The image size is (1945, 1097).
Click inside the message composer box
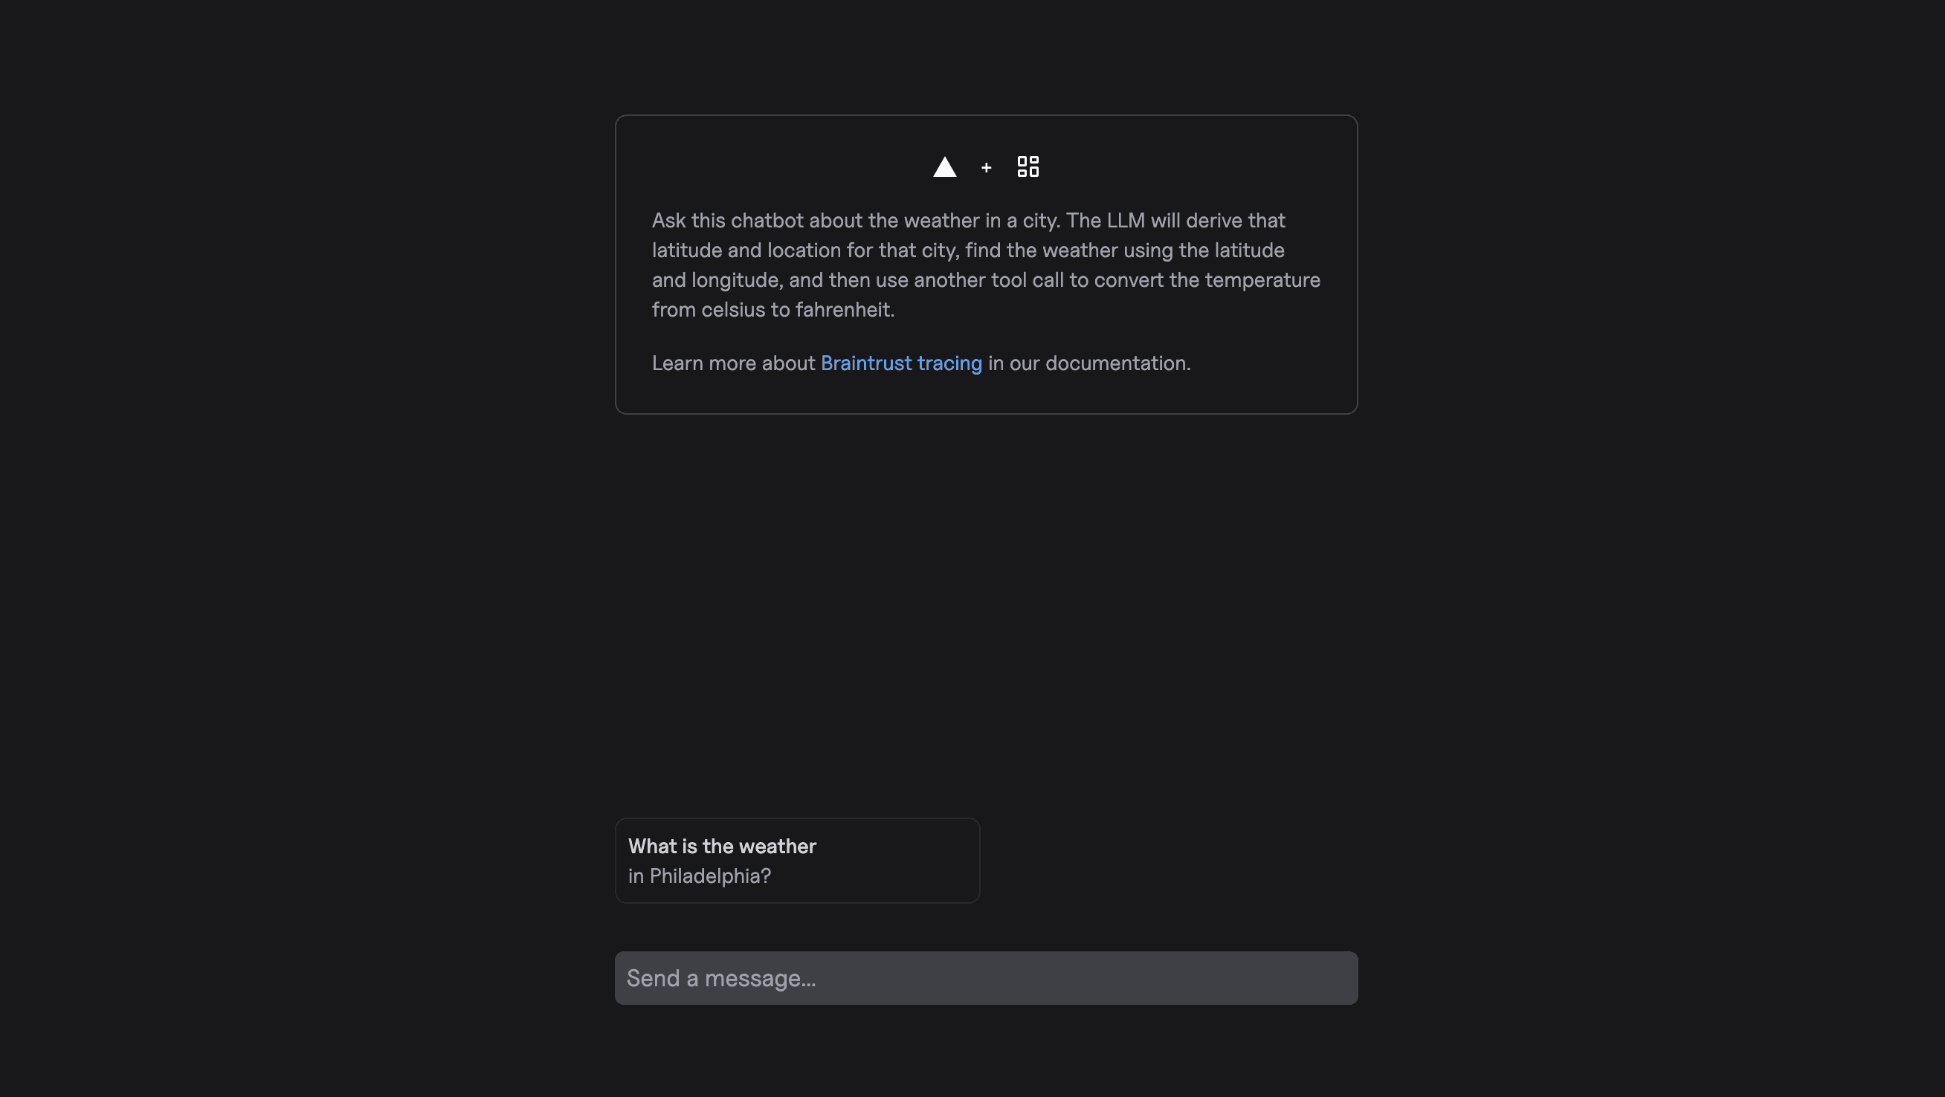pos(985,977)
